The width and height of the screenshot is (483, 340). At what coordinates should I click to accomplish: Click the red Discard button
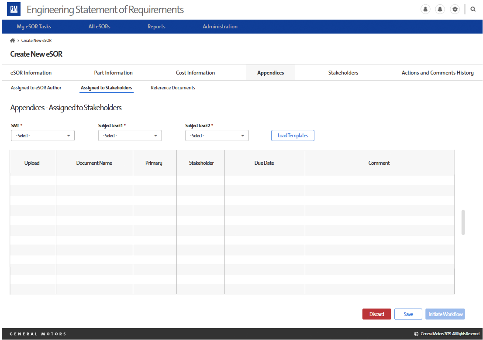point(377,314)
